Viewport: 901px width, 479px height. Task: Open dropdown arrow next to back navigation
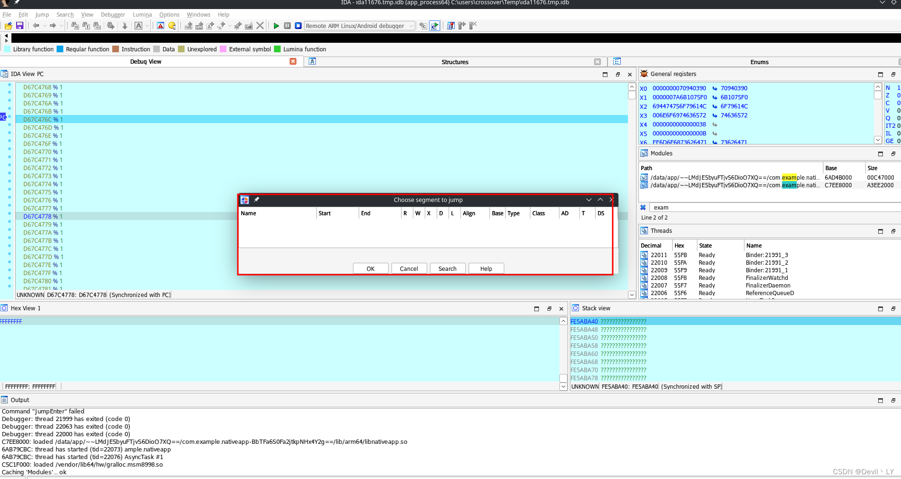tap(44, 26)
